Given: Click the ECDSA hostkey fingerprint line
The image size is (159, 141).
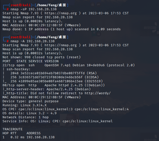Looking at the screenshot, I should pos(55,77).
